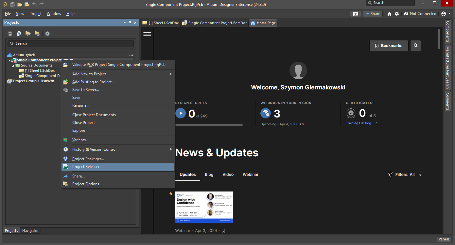
Task: Open the Help menu
Action: [x=70, y=14]
